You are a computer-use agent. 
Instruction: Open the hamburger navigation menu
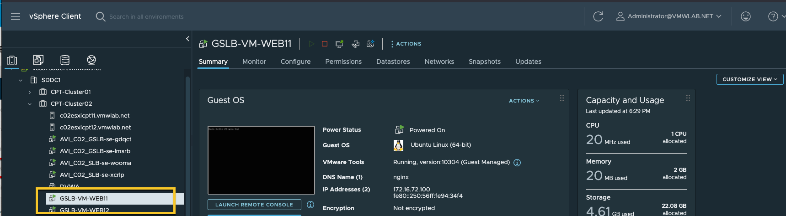click(16, 16)
